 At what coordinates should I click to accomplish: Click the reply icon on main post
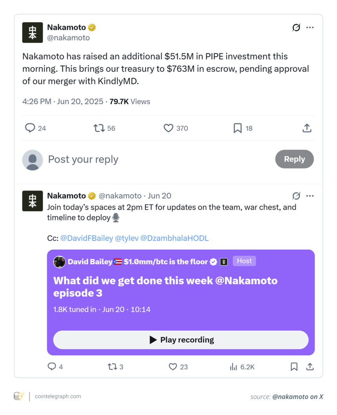(x=30, y=128)
